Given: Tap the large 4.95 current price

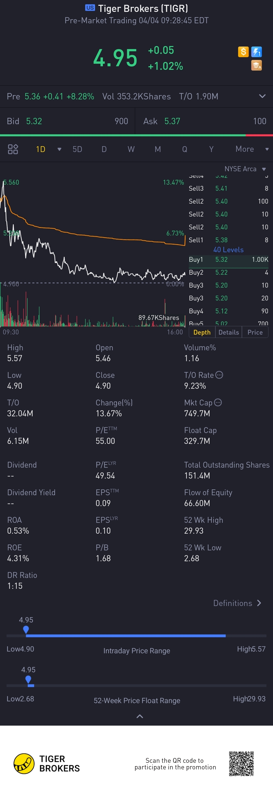Looking at the screenshot, I should pyautogui.click(x=115, y=58).
